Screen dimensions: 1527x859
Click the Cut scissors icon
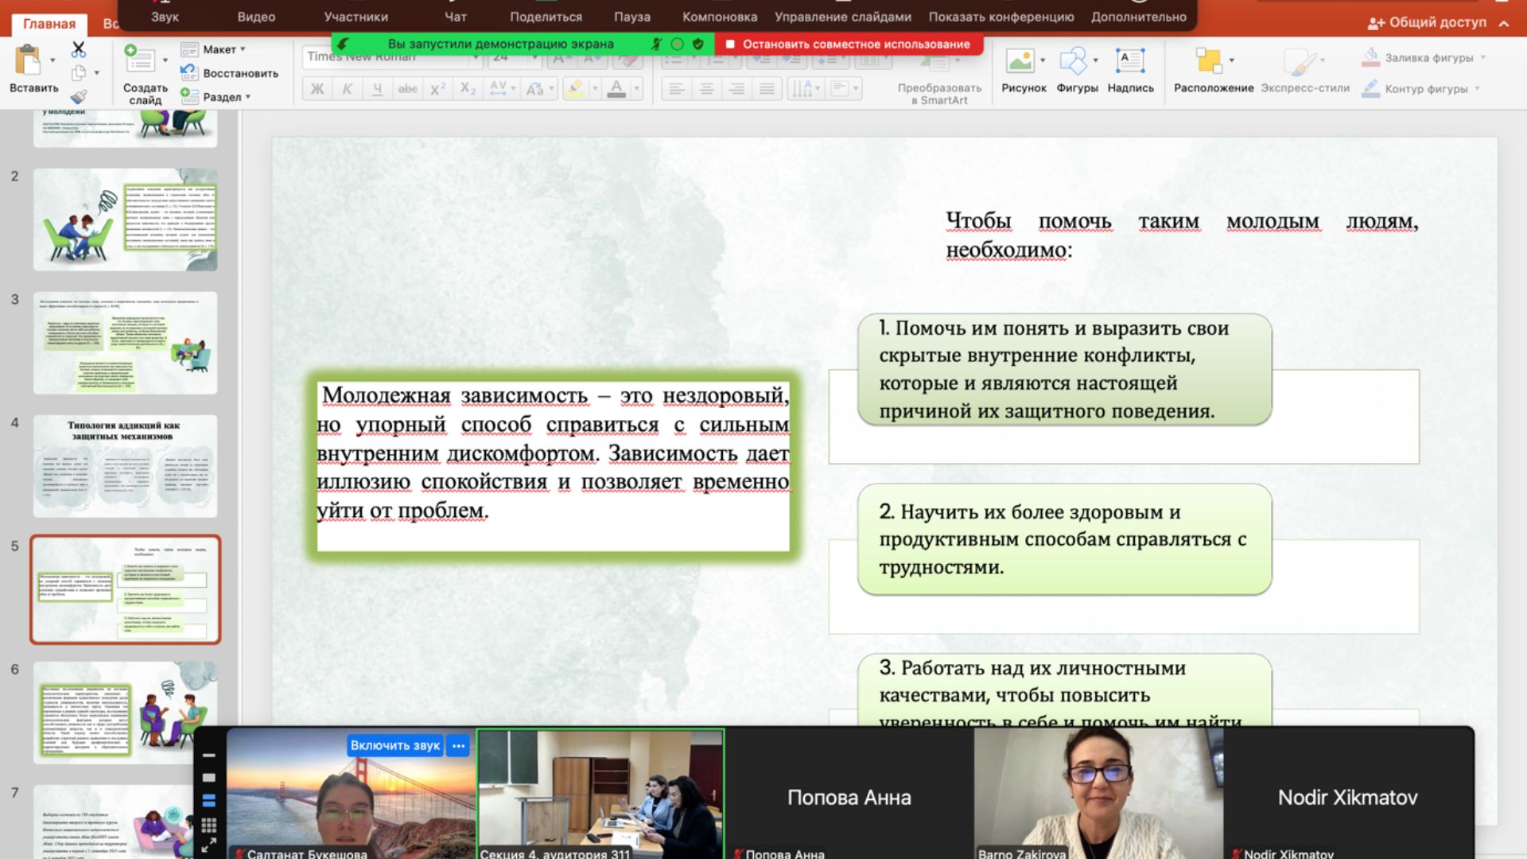78,50
